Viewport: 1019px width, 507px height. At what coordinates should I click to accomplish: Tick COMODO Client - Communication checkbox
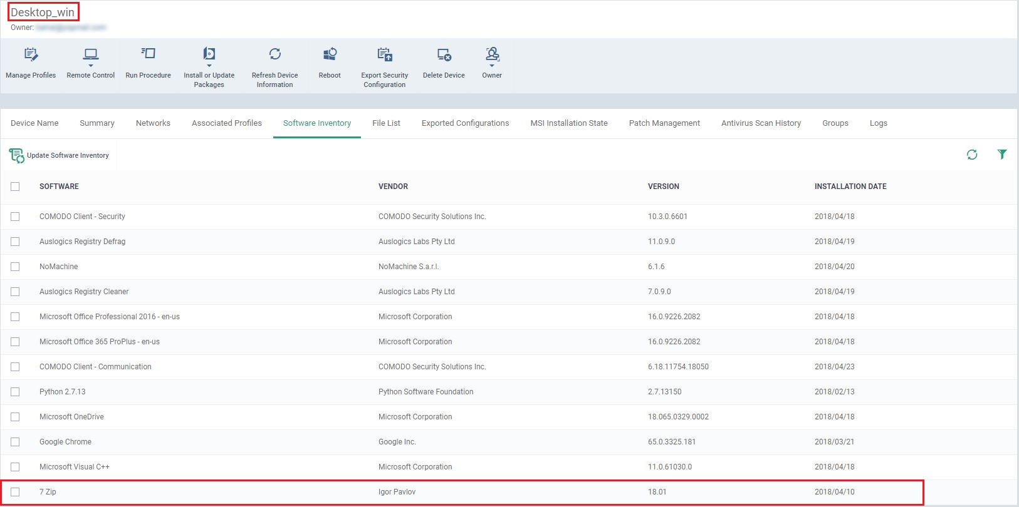coord(15,367)
